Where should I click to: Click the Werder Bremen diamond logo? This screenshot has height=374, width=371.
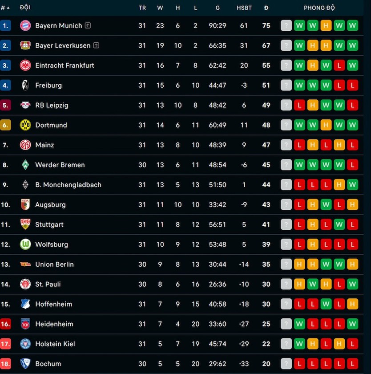[x=25, y=165]
